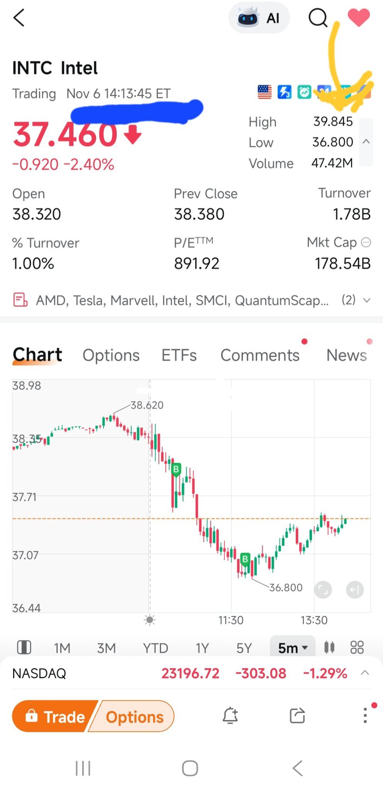Open the search magnifier icon
383x791 pixels.
[x=318, y=18]
